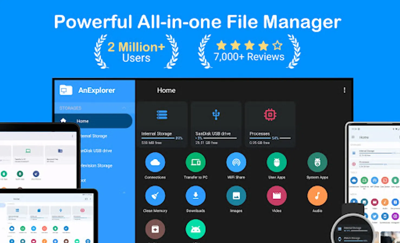Open Downloads icon
This screenshot has height=243, width=400.
point(196,196)
